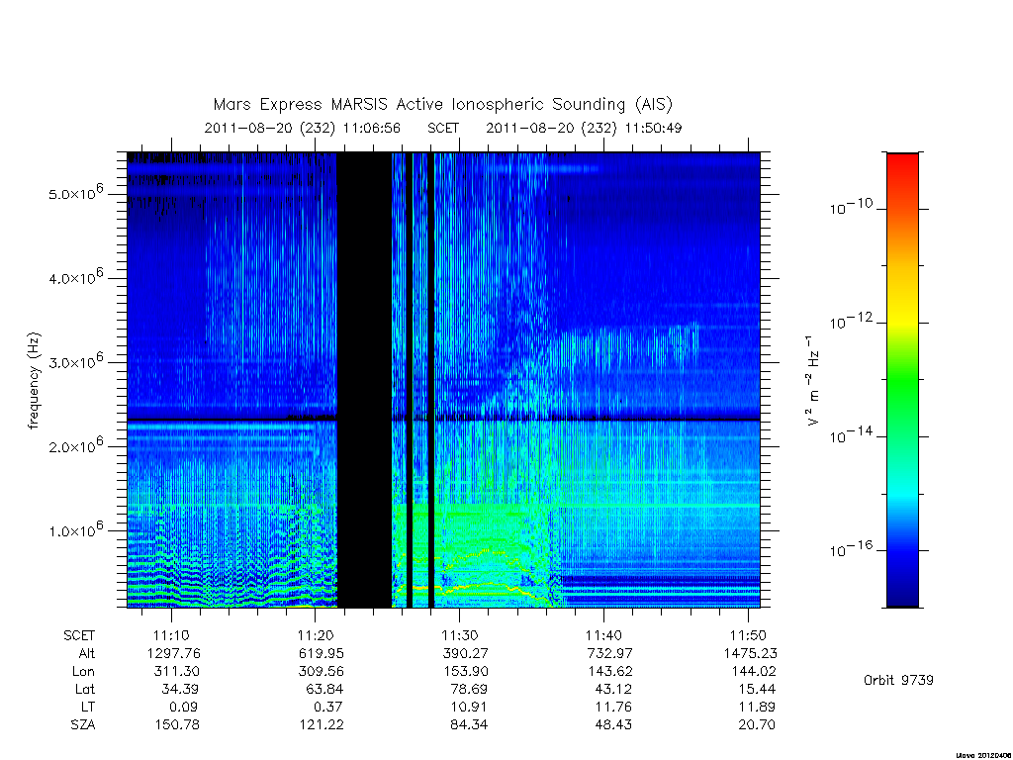Click the 11:40 time tick label
The image size is (1013, 760).
604,636
